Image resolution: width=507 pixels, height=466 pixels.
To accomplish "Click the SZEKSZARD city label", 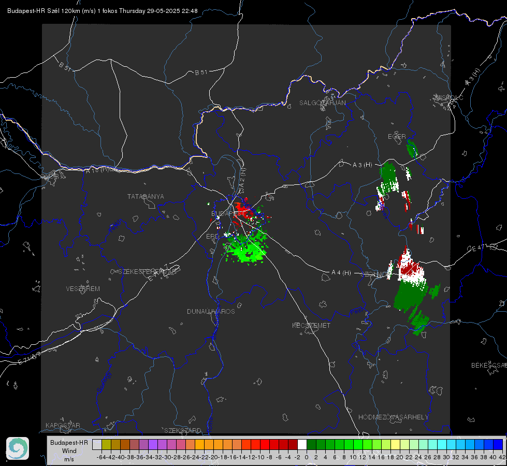I will 183,430.
